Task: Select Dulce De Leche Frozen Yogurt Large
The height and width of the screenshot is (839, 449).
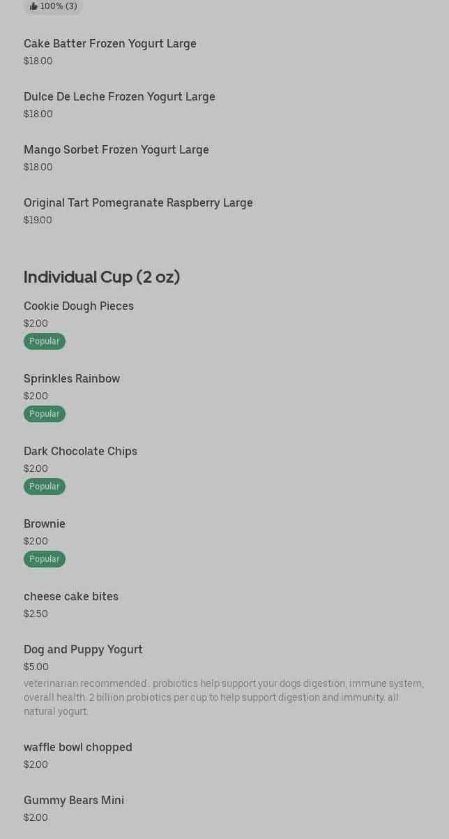Action: tap(119, 97)
